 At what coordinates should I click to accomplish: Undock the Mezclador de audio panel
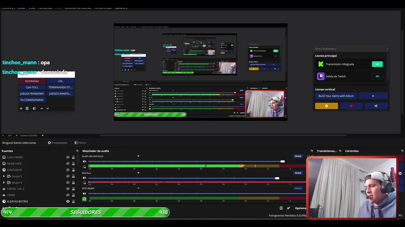(312, 151)
